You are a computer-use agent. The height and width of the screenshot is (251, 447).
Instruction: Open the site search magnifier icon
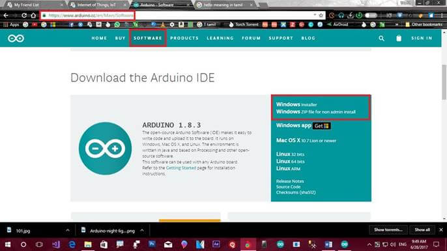[381, 38]
